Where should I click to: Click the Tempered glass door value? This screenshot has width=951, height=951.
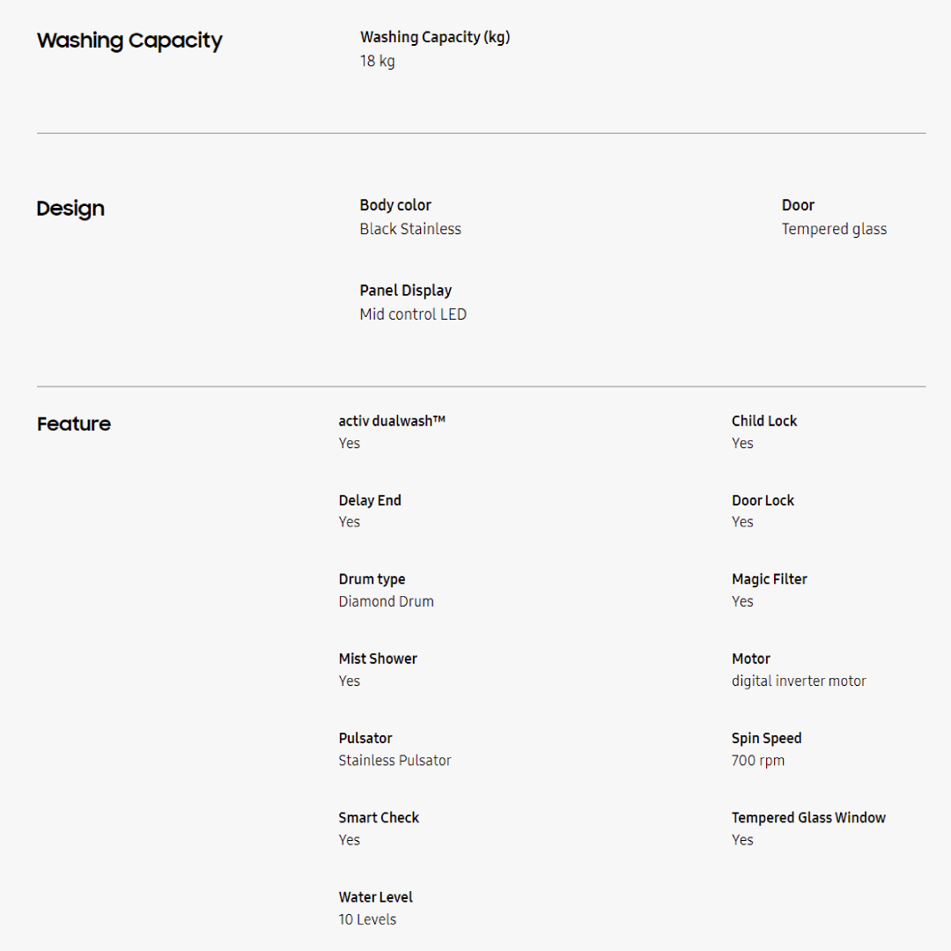[x=834, y=229]
